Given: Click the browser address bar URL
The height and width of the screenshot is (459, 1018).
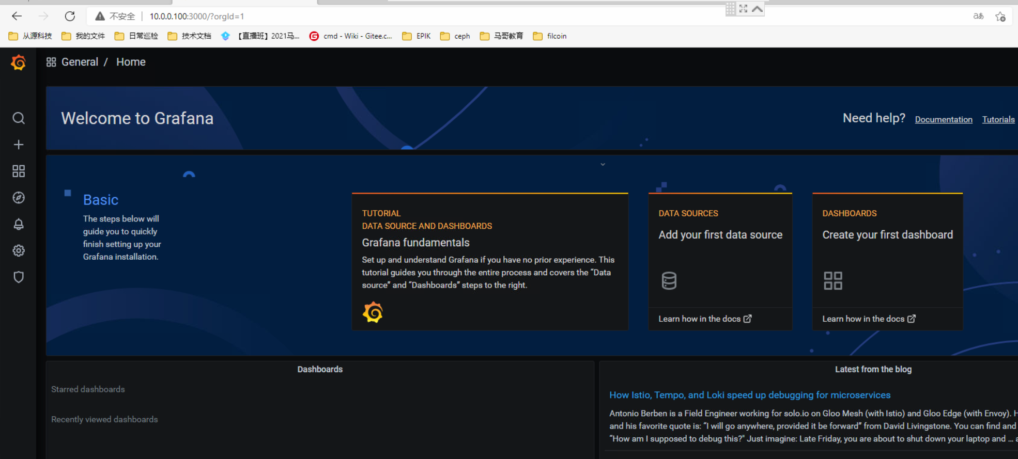Looking at the screenshot, I should coord(196,17).
